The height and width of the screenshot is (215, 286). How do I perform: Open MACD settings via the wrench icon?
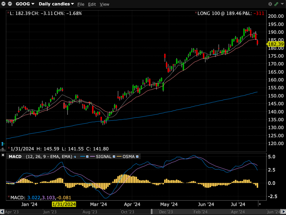75,157
